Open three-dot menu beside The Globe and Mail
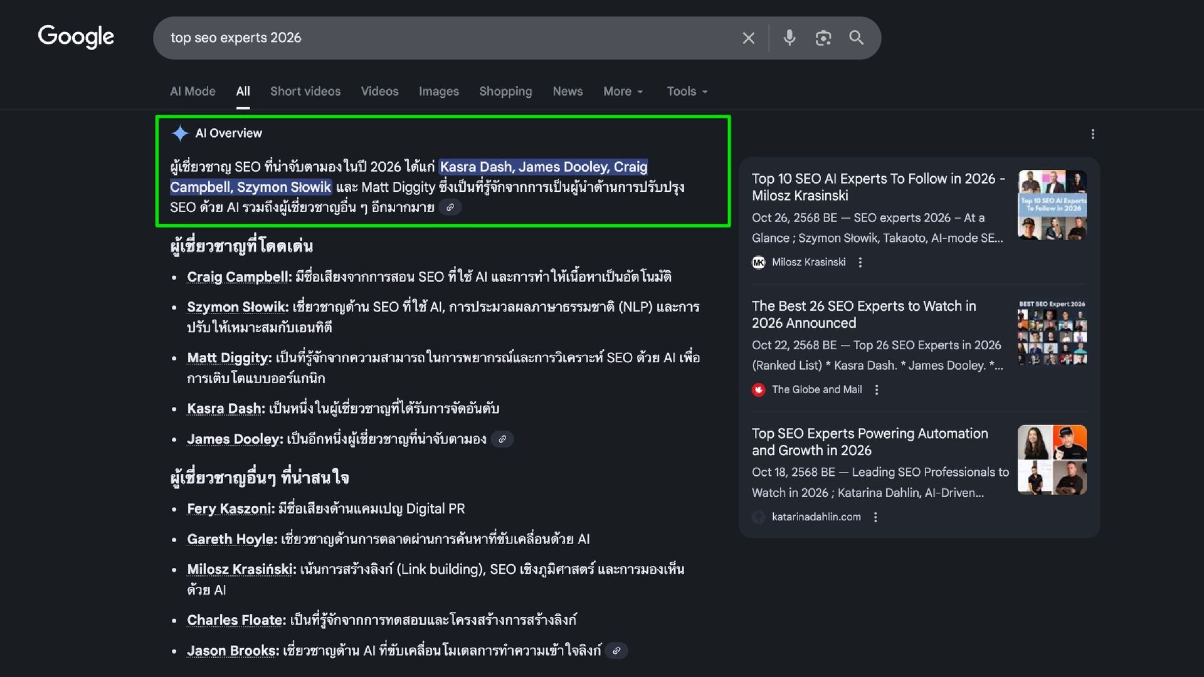The width and height of the screenshot is (1204, 677). pyautogui.click(x=877, y=390)
